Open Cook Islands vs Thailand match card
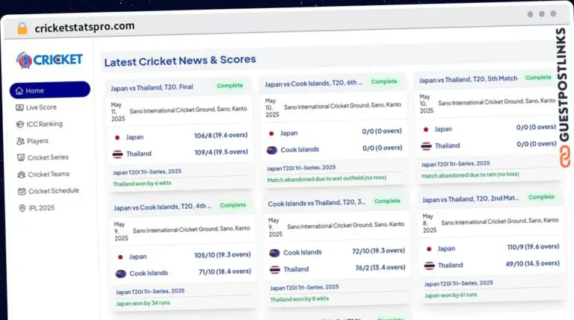Viewport: 574px width, 320px height. tap(317, 203)
